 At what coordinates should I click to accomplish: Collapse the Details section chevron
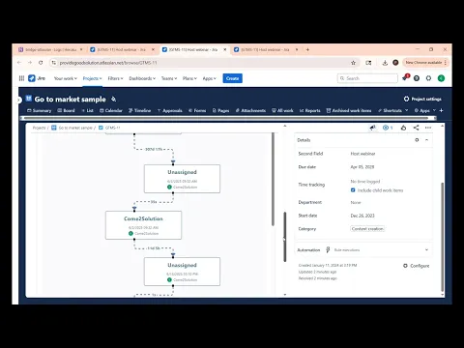(x=426, y=140)
